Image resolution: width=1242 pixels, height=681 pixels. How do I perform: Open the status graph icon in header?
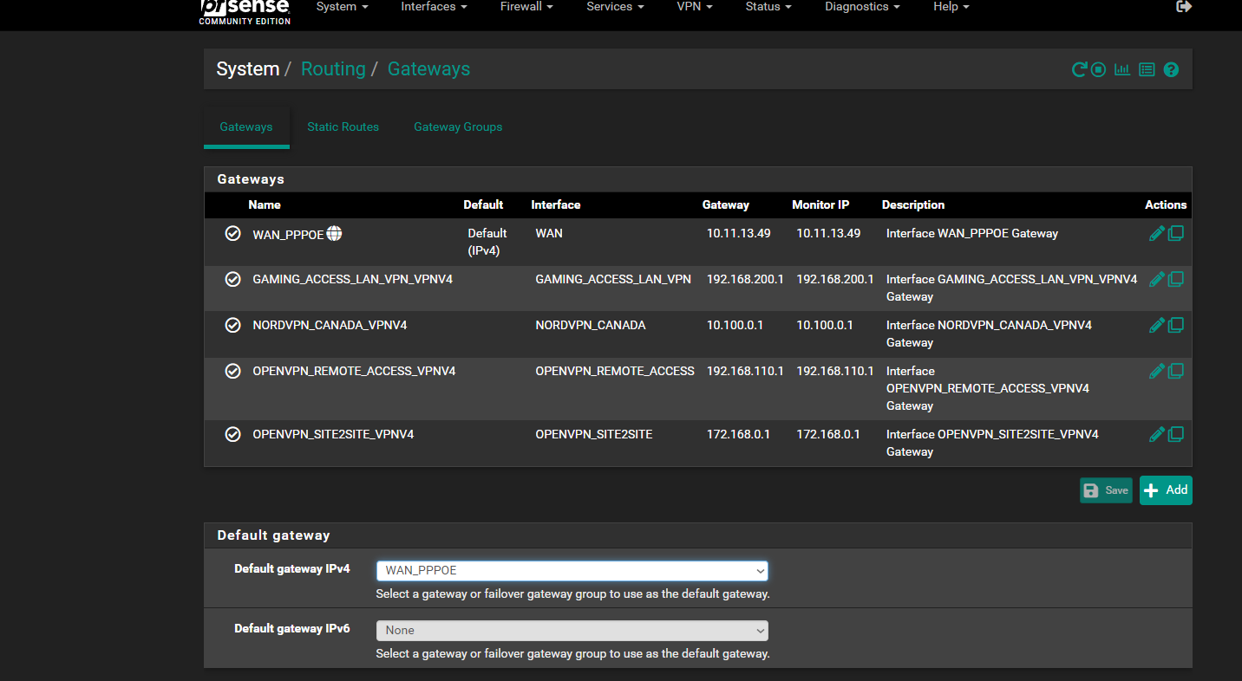tap(1122, 69)
